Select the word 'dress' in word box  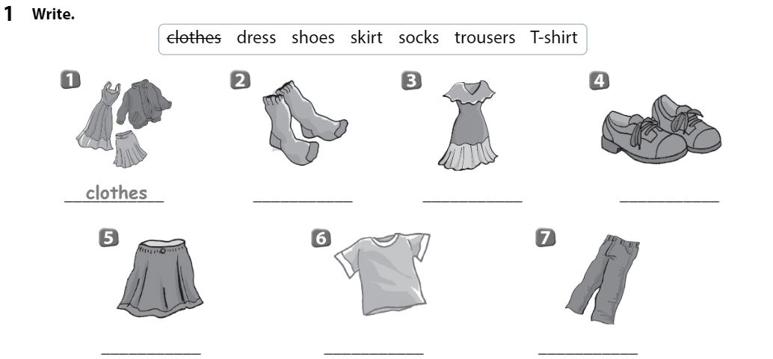(256, 37)
